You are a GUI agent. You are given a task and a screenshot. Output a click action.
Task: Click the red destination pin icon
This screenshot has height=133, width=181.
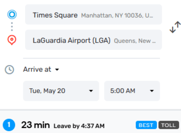click(x=12, y=40)
